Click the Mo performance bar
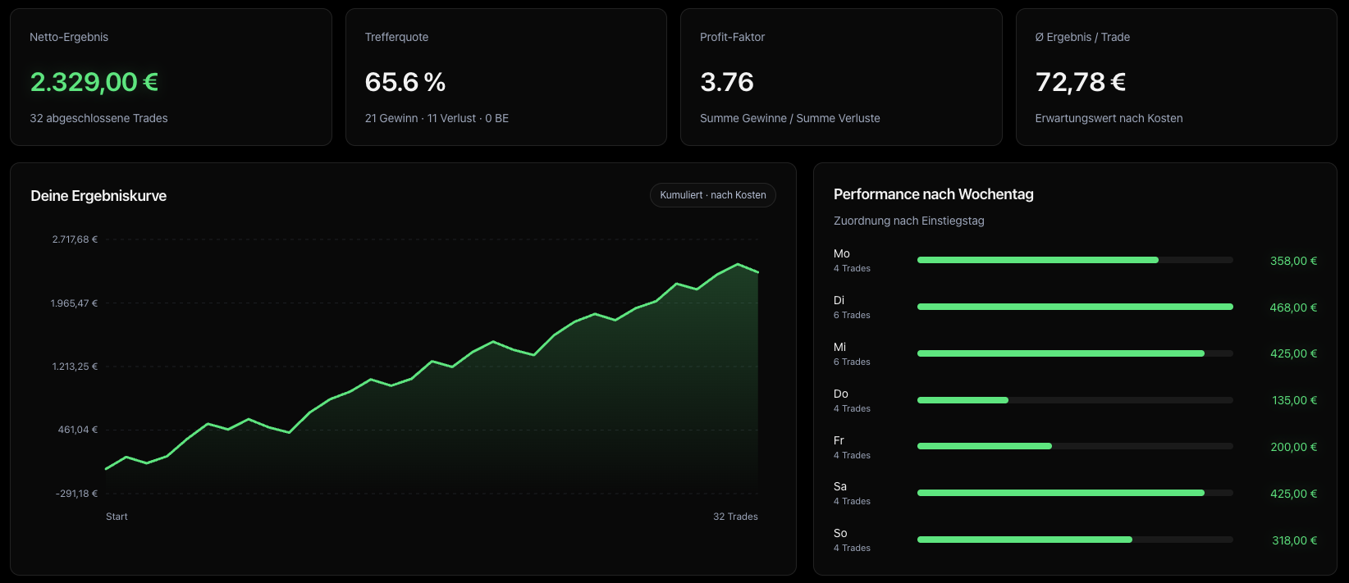 [1075, 260]
